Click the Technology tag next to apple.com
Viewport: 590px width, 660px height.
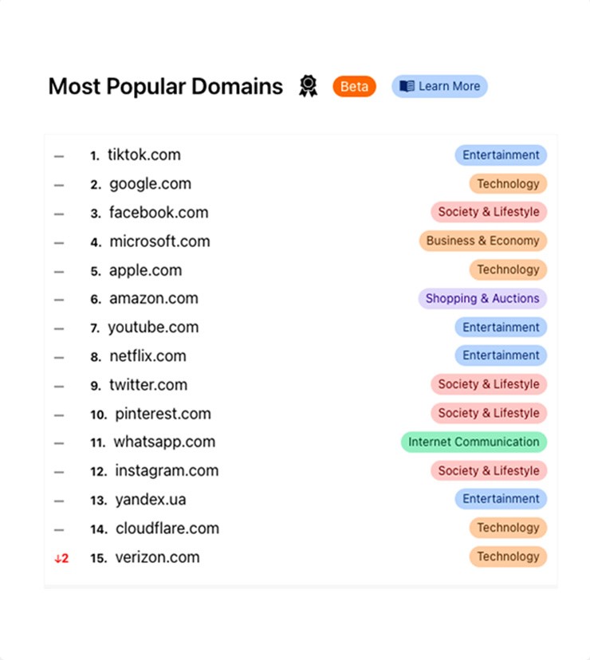(x=508, y=269)
